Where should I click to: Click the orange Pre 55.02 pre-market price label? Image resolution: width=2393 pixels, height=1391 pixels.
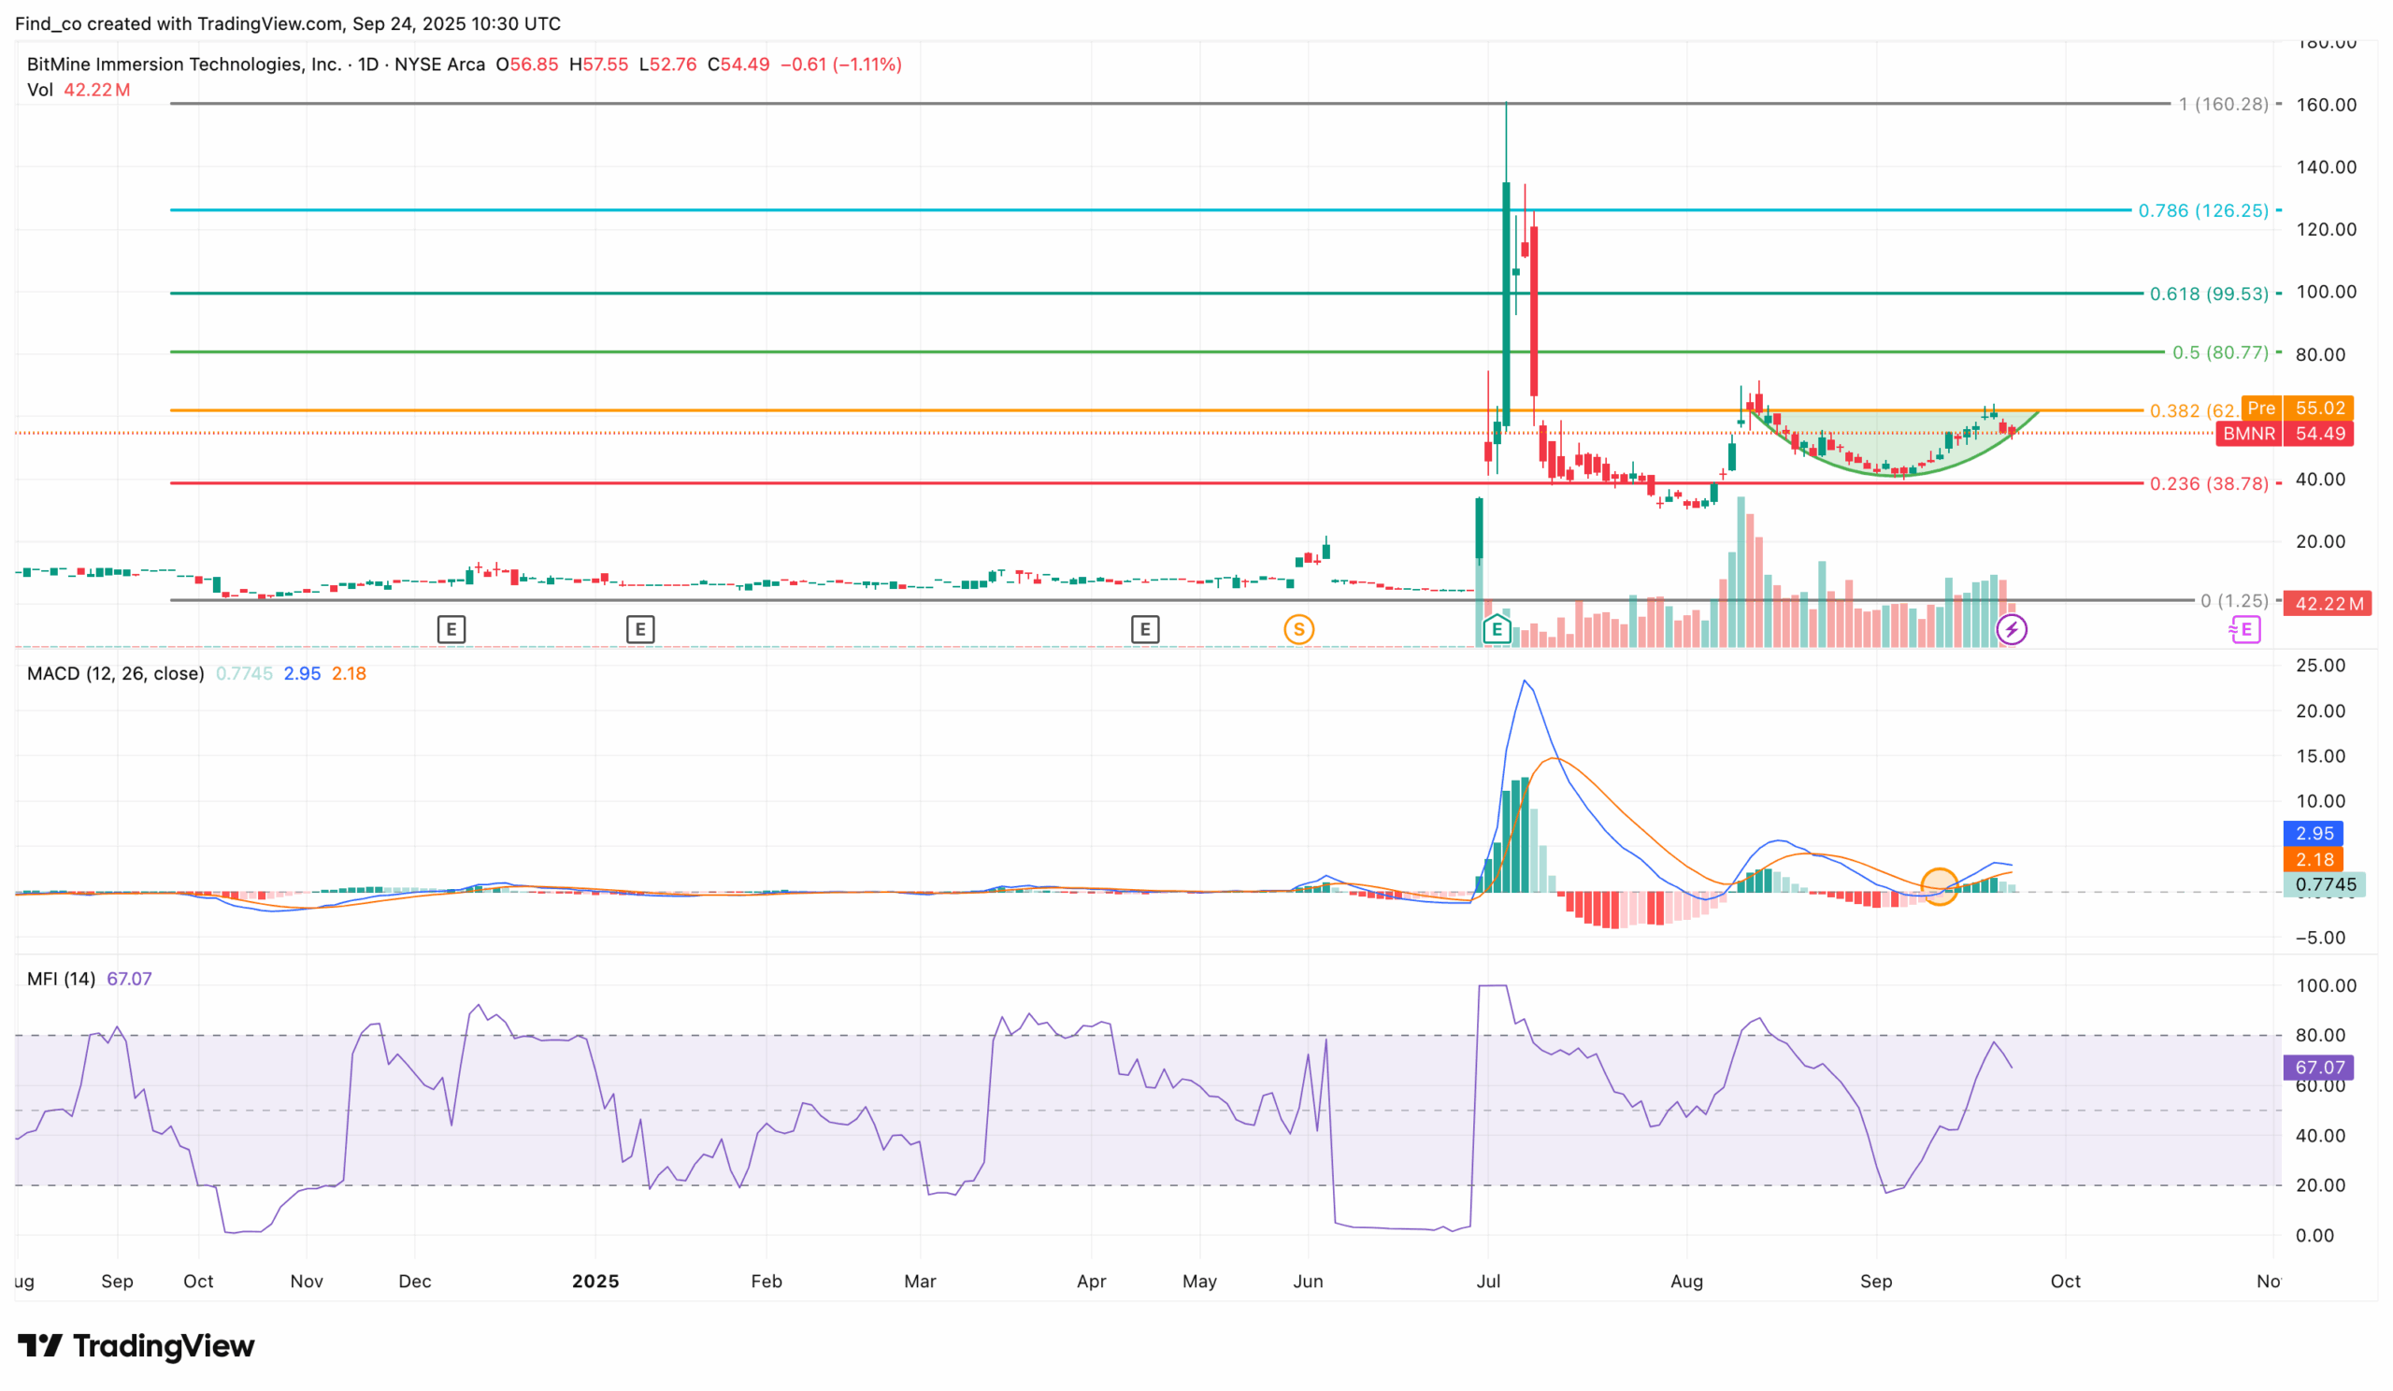click(x=2297, y=408)
